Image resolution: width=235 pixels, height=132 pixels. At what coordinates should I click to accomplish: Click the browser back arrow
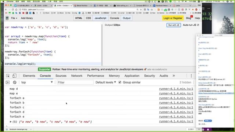[6, 10]
